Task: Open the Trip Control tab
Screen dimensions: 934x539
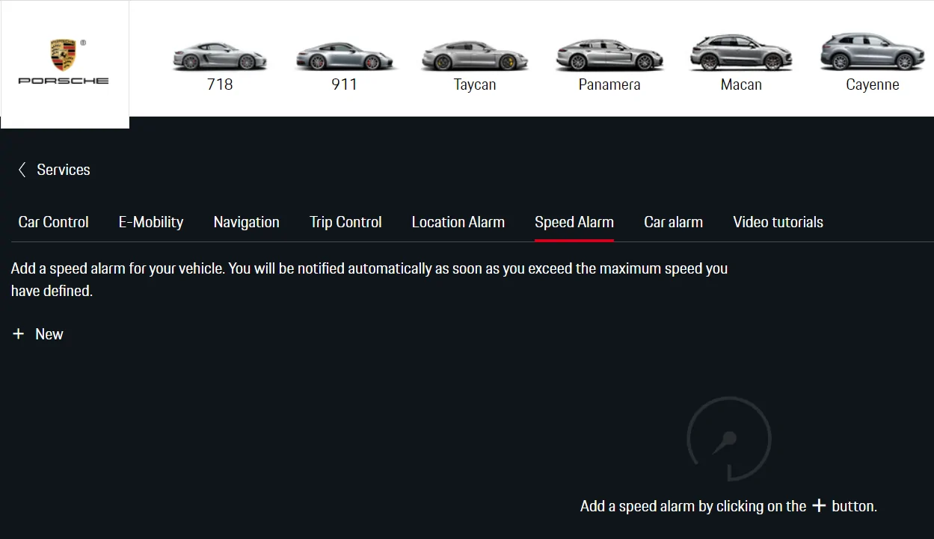Action: [345, 222]
